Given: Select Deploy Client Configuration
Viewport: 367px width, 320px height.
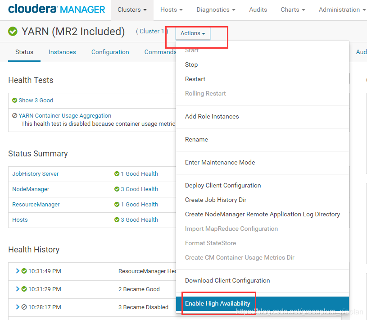Looking at the screenshot, I should [263, 185].
